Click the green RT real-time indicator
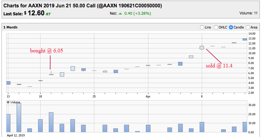262x137 pixels. 48,14
